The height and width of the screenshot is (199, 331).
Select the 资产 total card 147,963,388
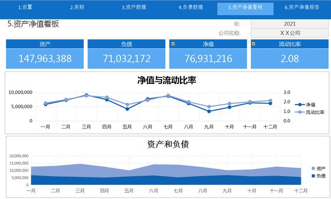pyautogui.click(x=45, y=54)
